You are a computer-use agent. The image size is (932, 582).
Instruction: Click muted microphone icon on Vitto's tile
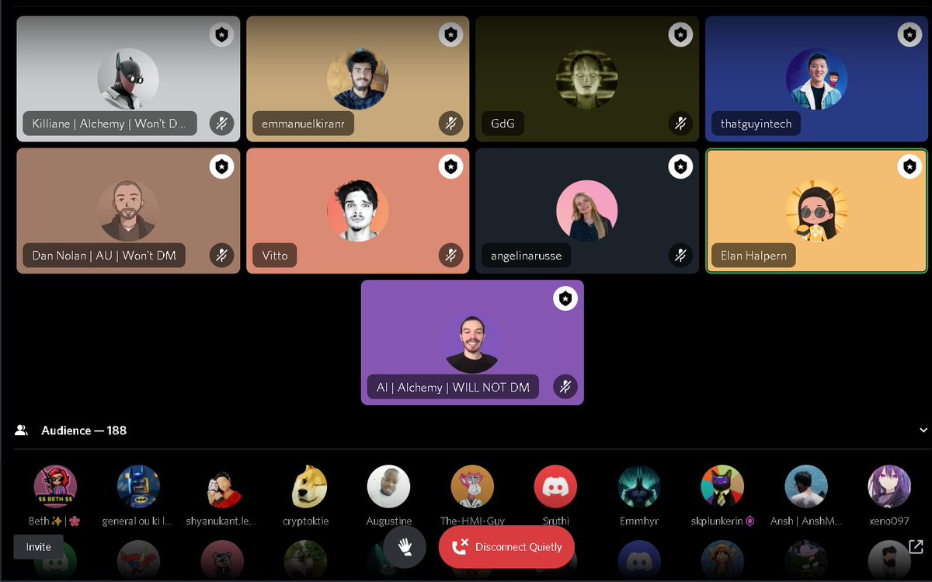[451, 255]
